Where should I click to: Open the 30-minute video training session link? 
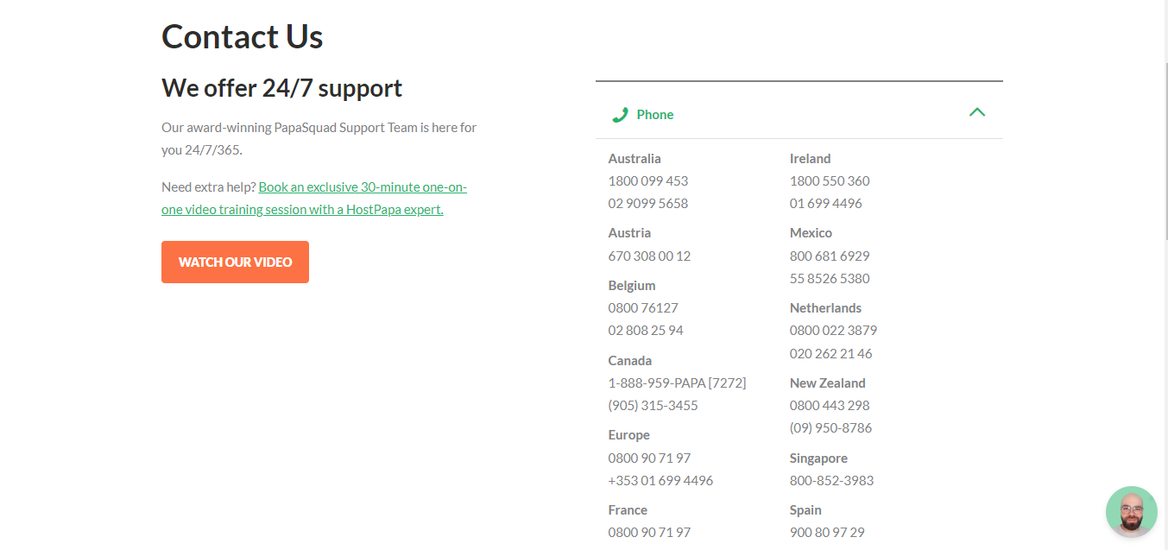[363, 186]
